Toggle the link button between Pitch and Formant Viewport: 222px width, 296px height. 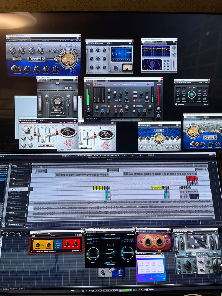43,245
